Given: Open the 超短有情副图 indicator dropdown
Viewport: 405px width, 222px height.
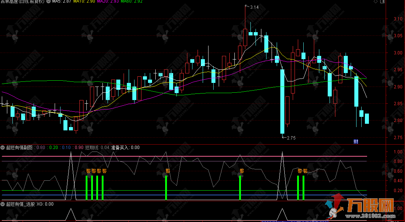Looking at the screenshot, I should [x=3, y=148].
